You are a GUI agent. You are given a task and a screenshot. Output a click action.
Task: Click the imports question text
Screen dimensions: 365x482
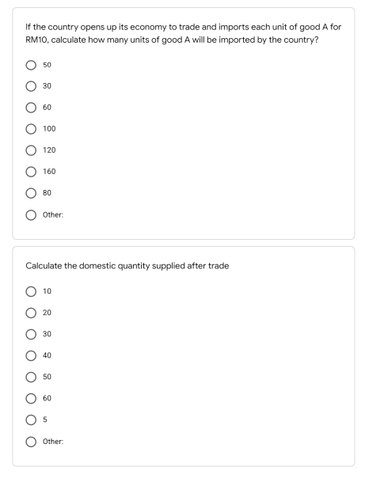pos(183,33)
